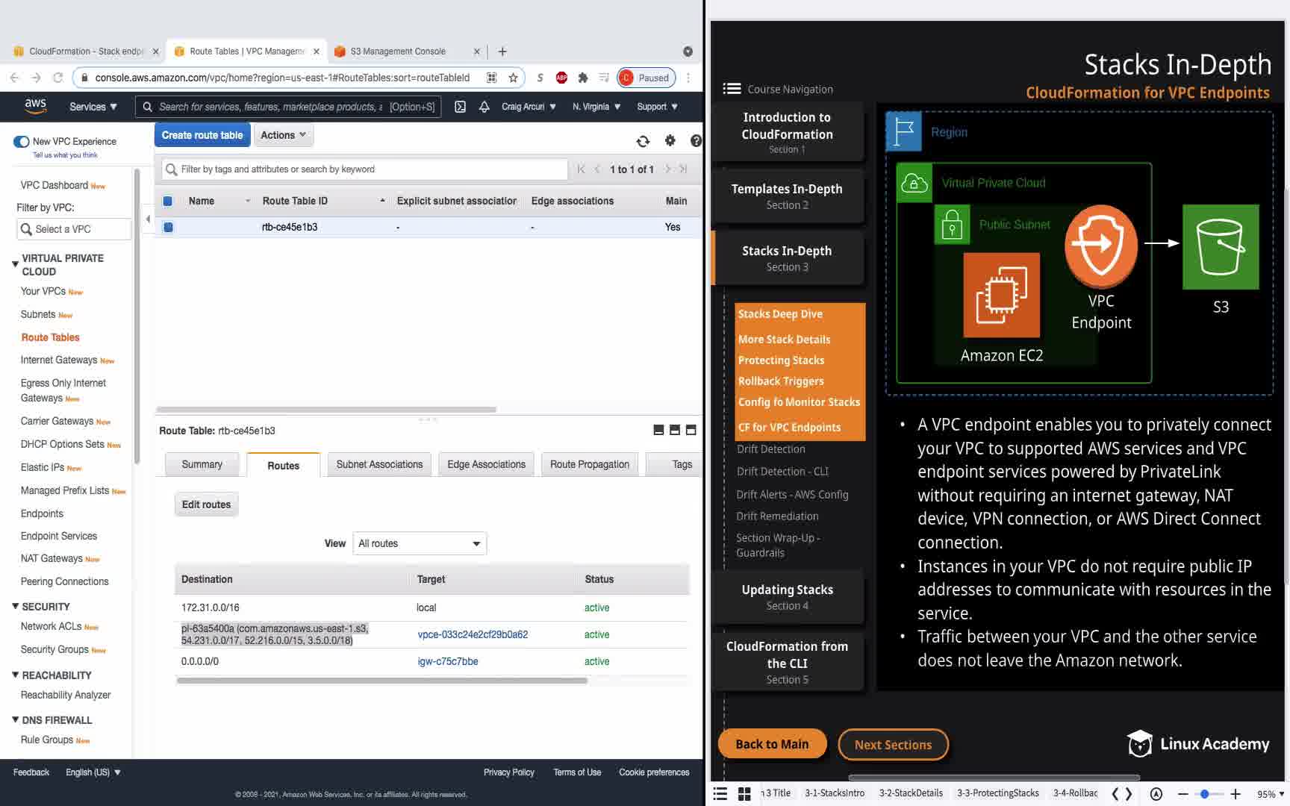Open AWS CloudShell terminal icon

(461, 107)
